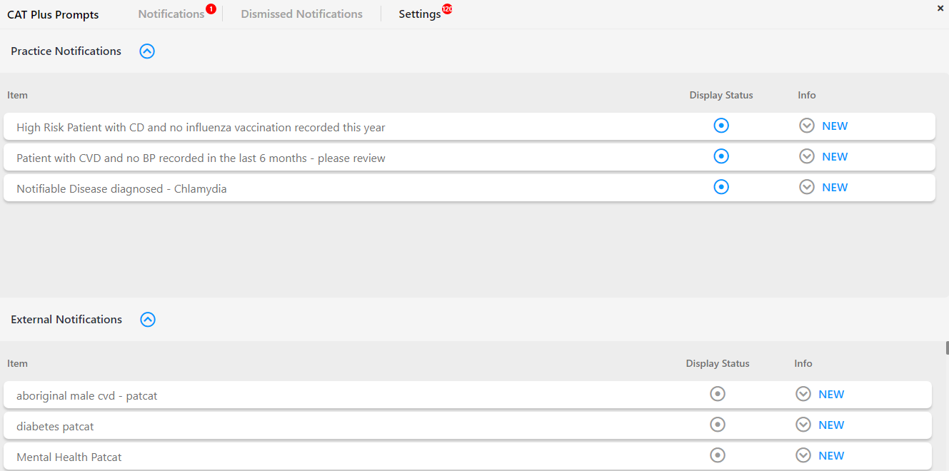
Task: Toggle display status for CVD no BP prompt
Action: (x=721, y=156)
